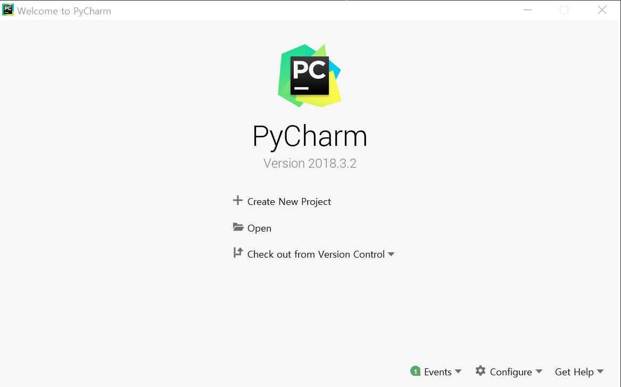Expand the Get Help dropdown arrow
Viewport: 621px width, 387px height.
click(600, 372)
